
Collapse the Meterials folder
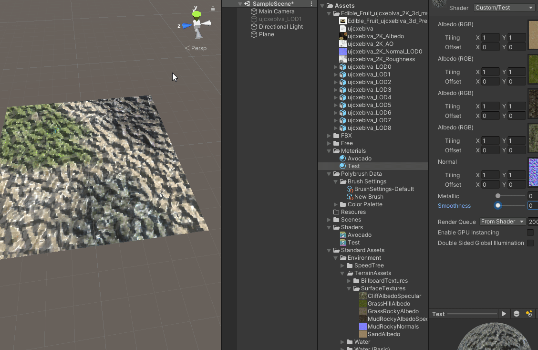(x=329, y=151)
